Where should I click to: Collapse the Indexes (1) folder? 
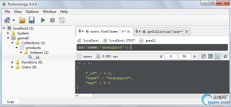[21, 53]
